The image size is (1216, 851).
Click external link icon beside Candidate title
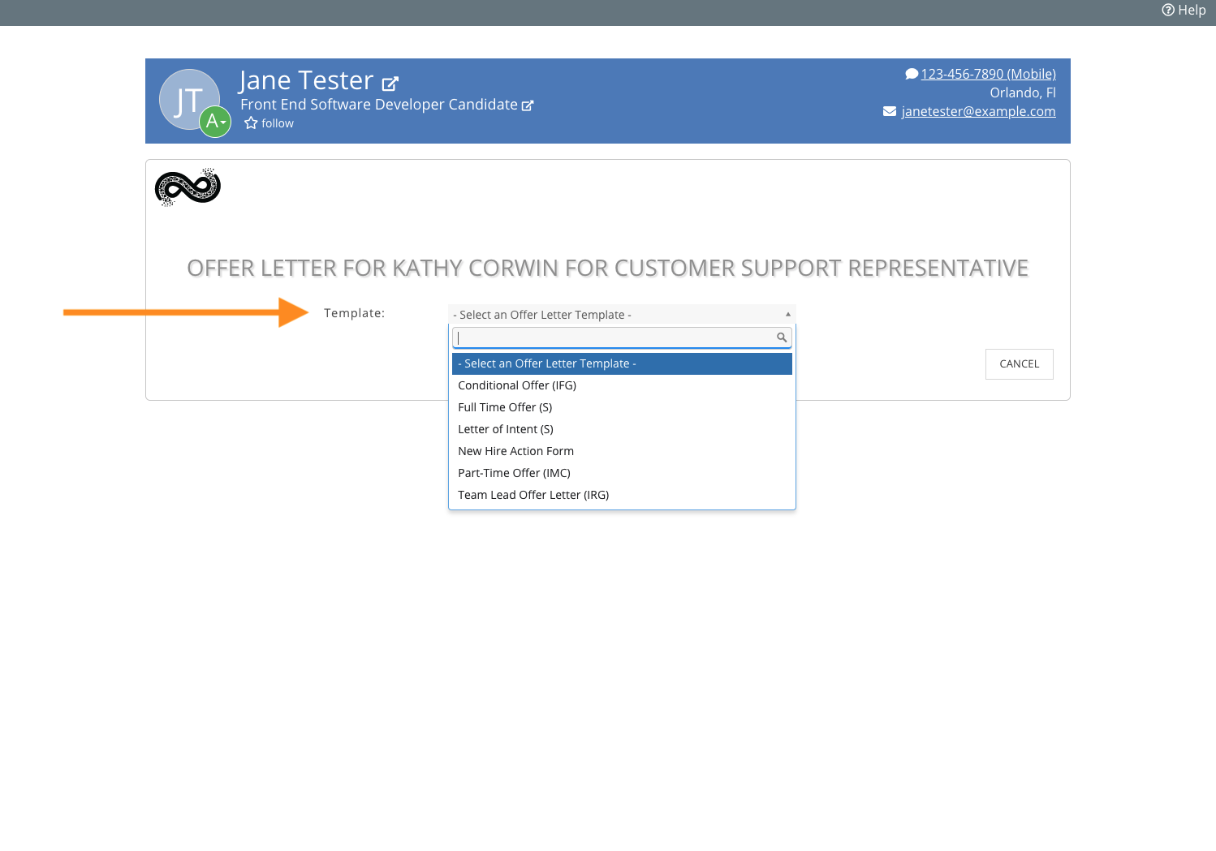(x=528, y=105)
